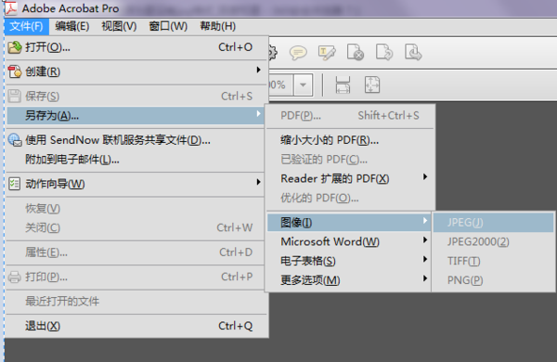Expand Reader 扩展的 PDF(X) submenu arrow
The image size is (557, 362).
point(425,176)
